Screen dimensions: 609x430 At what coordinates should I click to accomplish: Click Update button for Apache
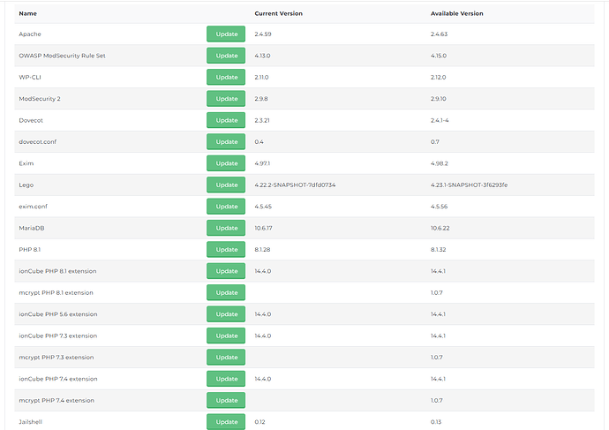click(x=226, y=34)
